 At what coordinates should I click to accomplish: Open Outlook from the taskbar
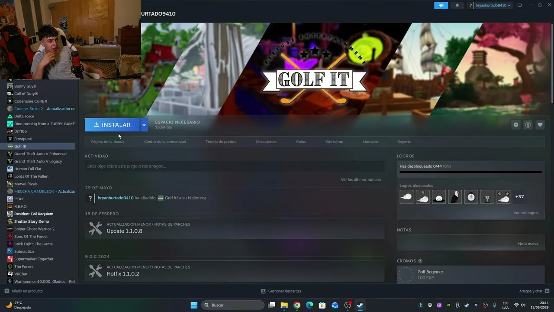pyautogui.click(x=335, y=305)
